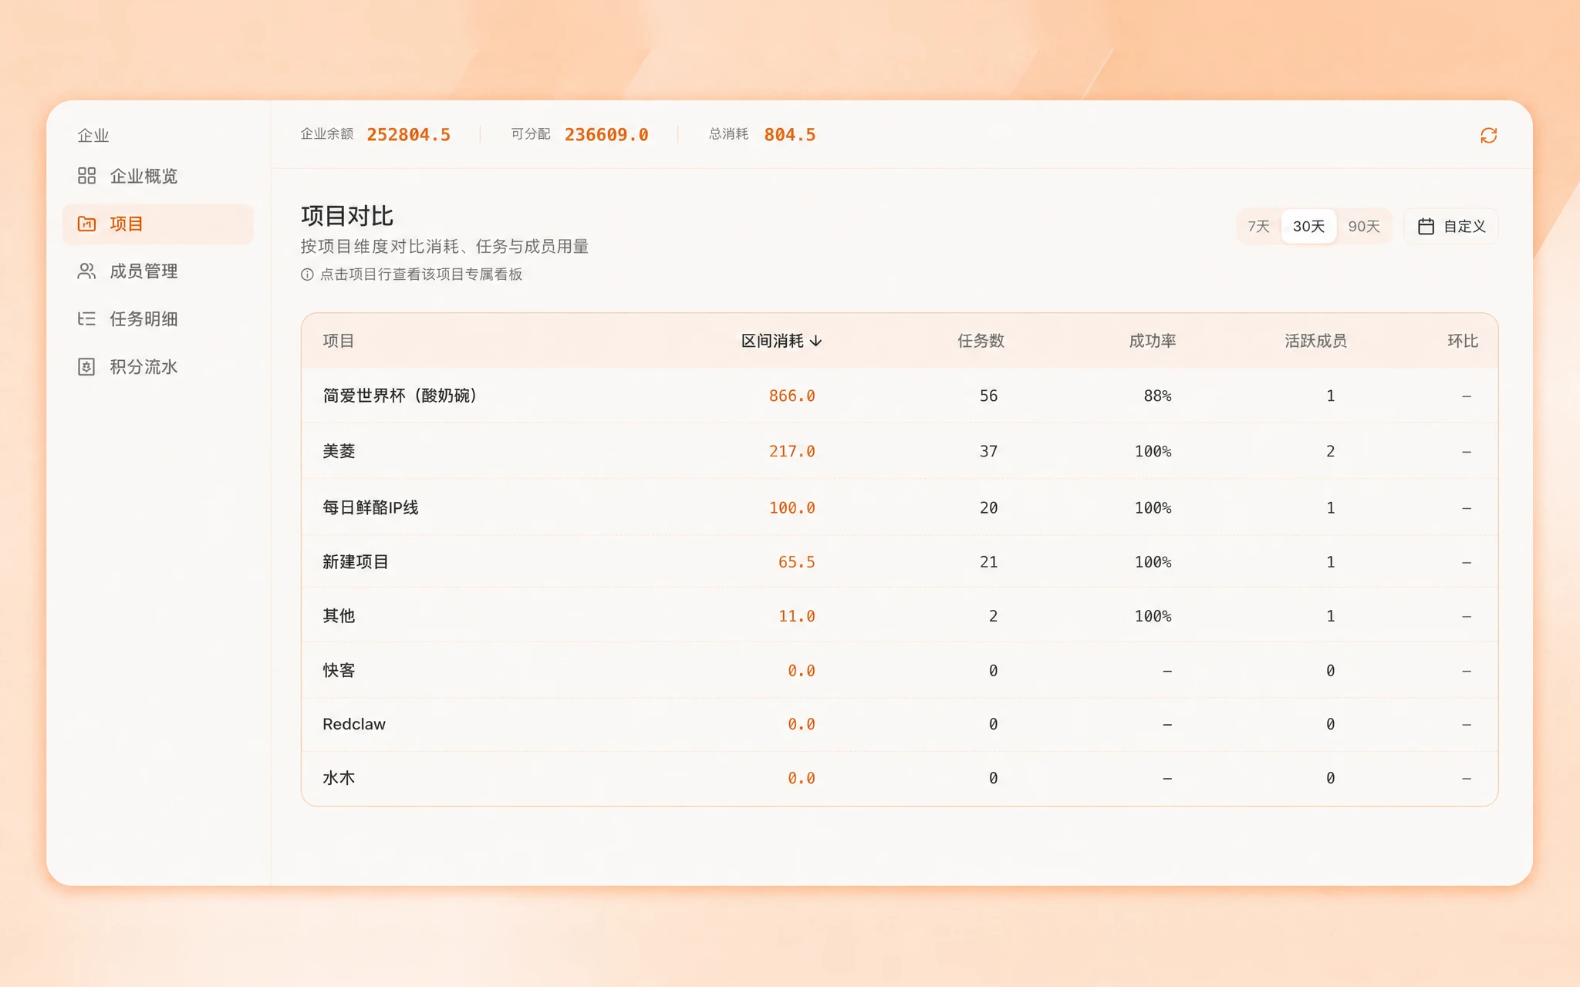1580x987 pixels.
Task: Click the 积分流水 ledger icon
Action: (86, 366)
